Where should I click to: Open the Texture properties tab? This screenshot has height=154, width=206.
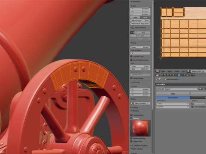pos(188,75)
